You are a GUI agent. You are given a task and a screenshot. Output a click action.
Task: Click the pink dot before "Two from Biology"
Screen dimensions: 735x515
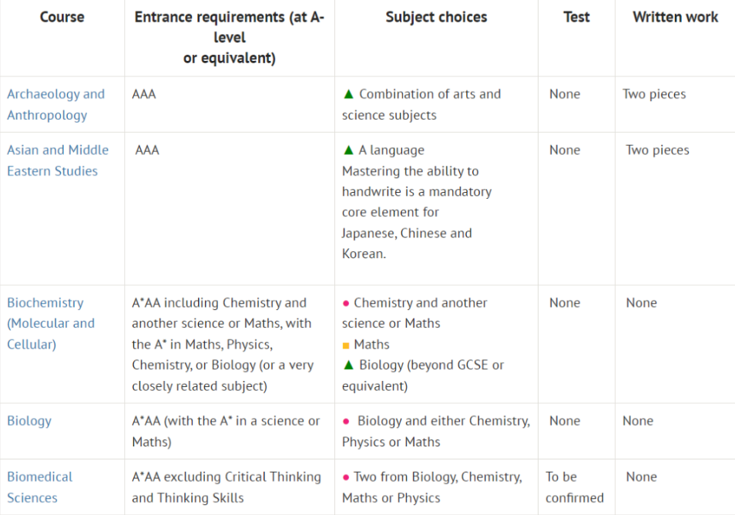tap(346, 478)
